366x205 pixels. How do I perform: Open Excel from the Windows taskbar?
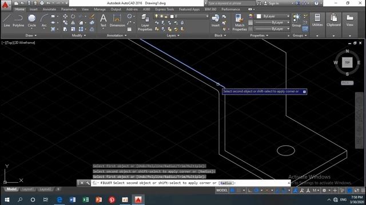click(x=86, y=200)
